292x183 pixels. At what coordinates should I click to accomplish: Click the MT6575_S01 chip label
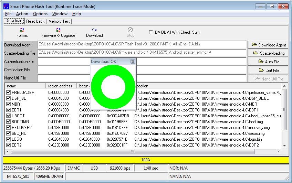[x=18, y=176]
